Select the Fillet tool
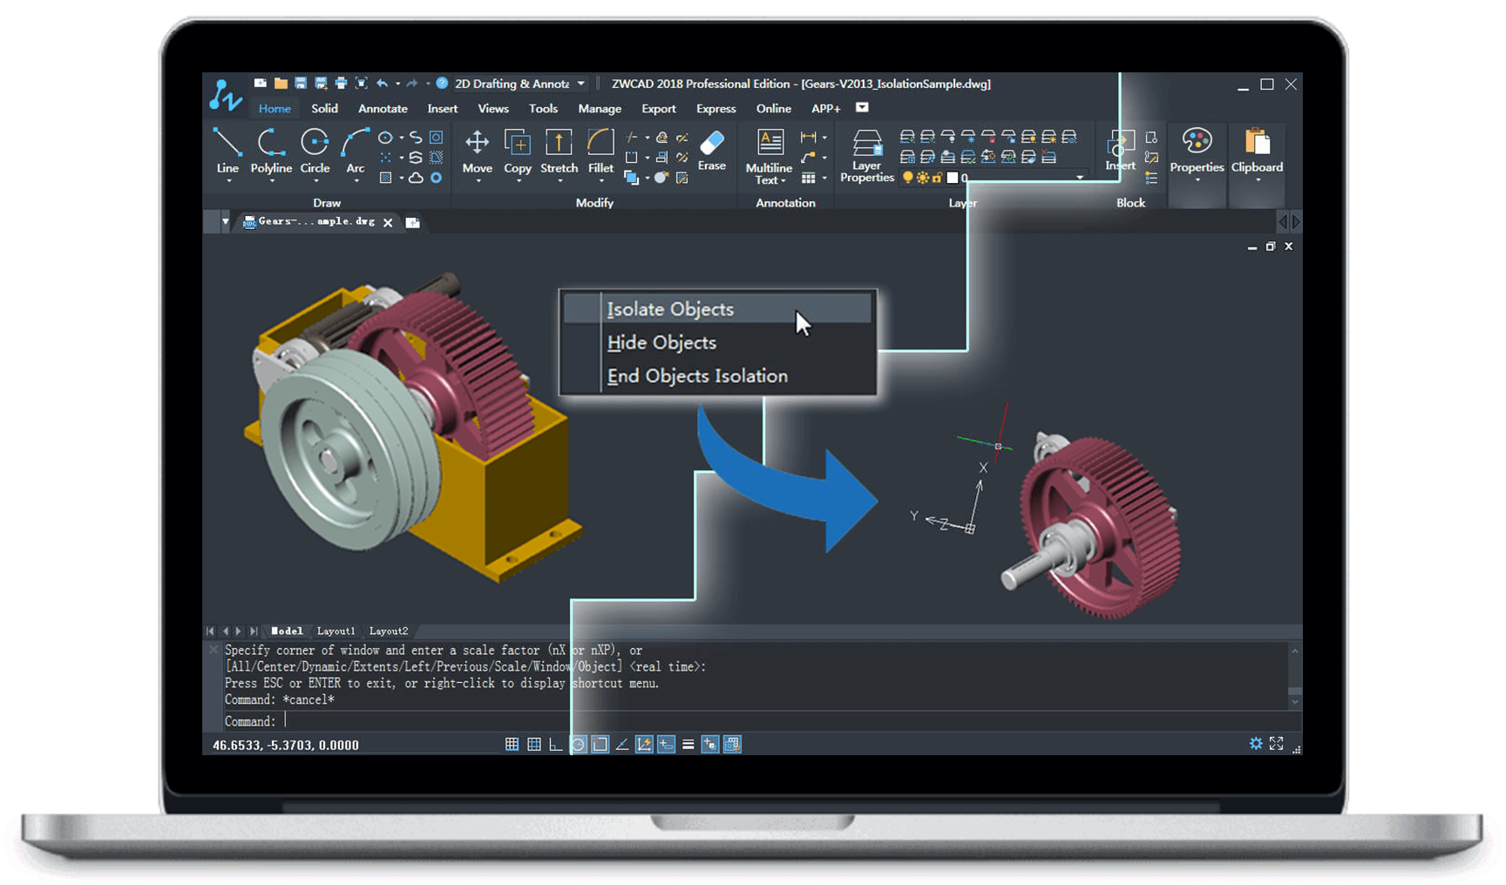Screen dimensions: 1506x885 point(600,150)
